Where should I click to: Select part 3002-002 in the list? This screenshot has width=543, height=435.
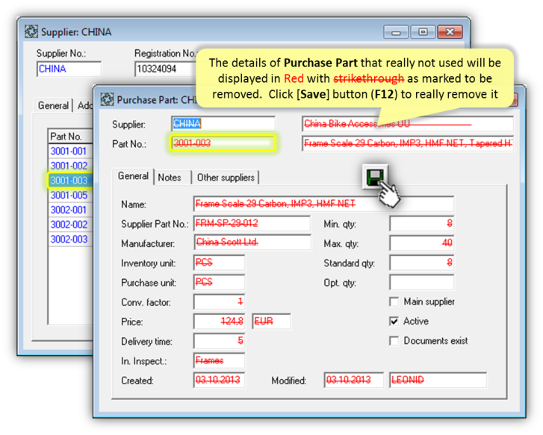(x=71, y=225)
